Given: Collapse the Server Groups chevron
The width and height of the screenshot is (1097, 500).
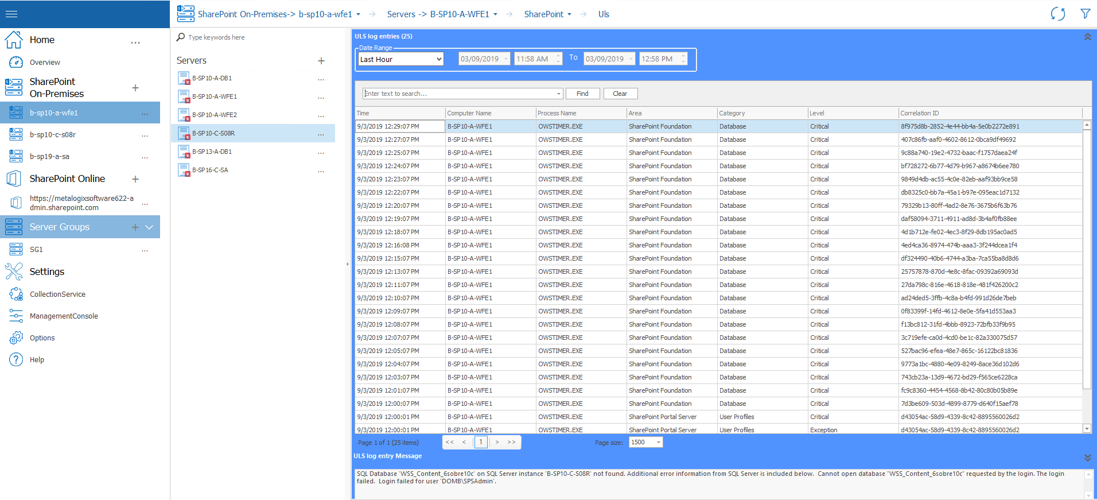Looking at the screenshot, I should pos(150,227).
